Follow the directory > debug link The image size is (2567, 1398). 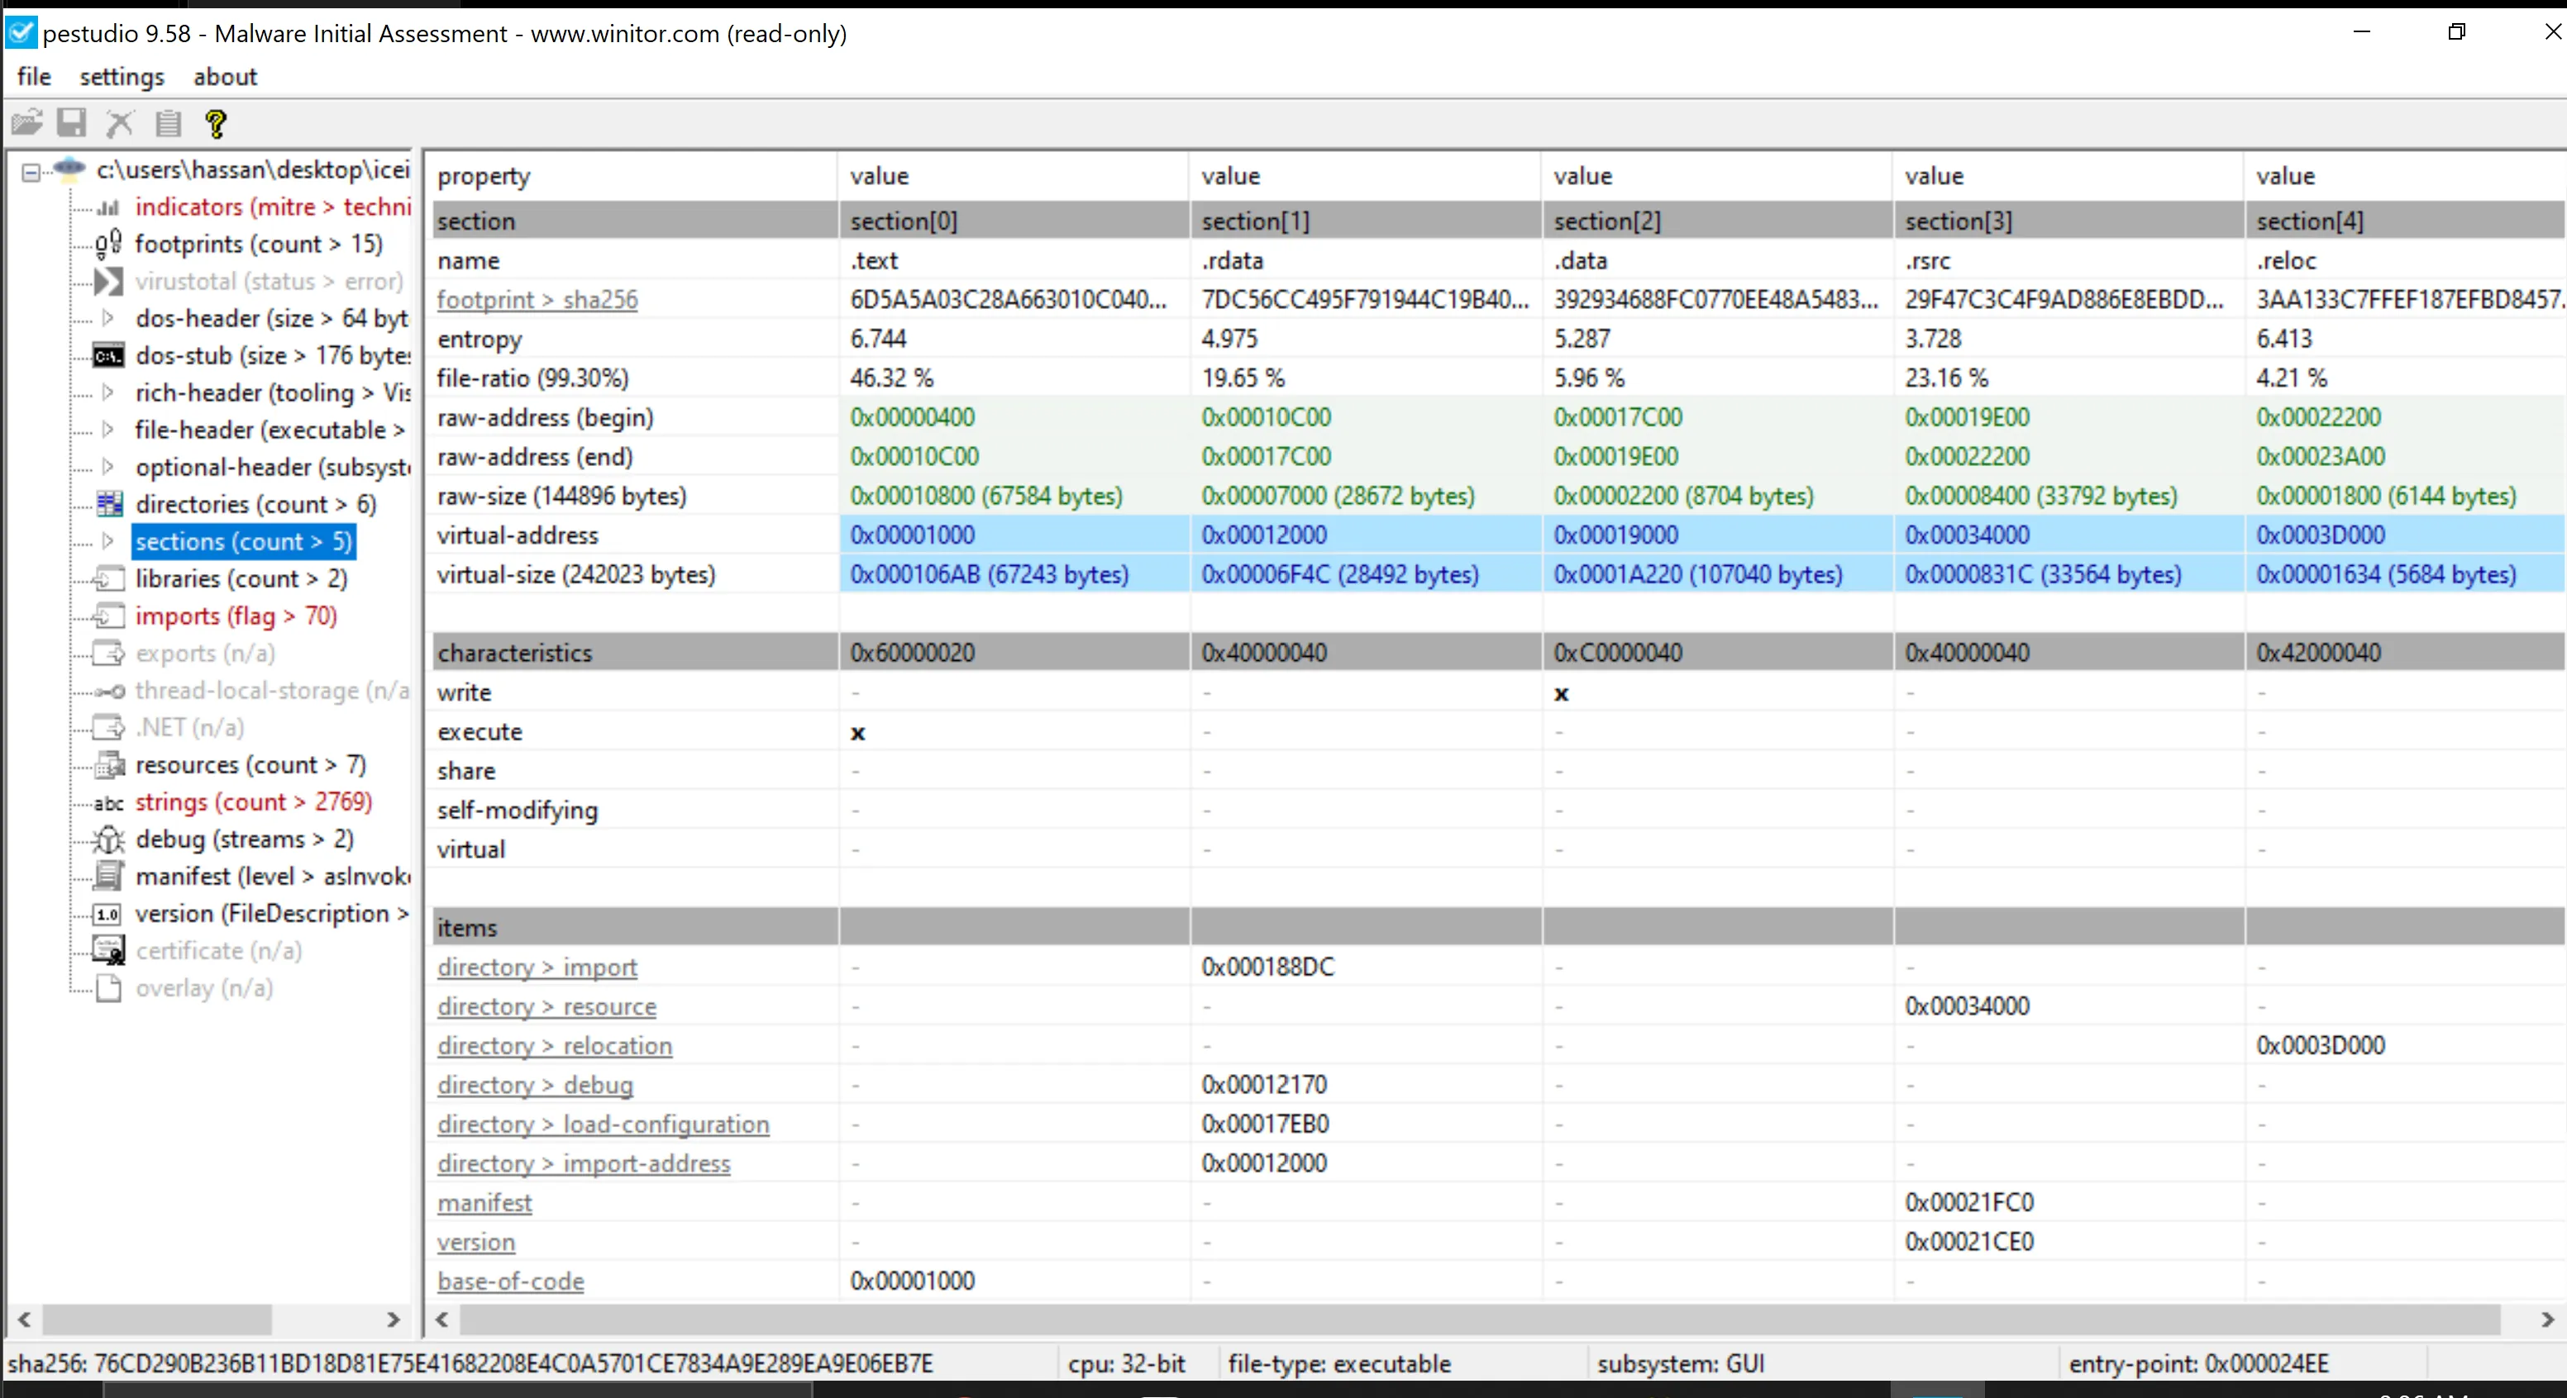(x=535, y=1086)
